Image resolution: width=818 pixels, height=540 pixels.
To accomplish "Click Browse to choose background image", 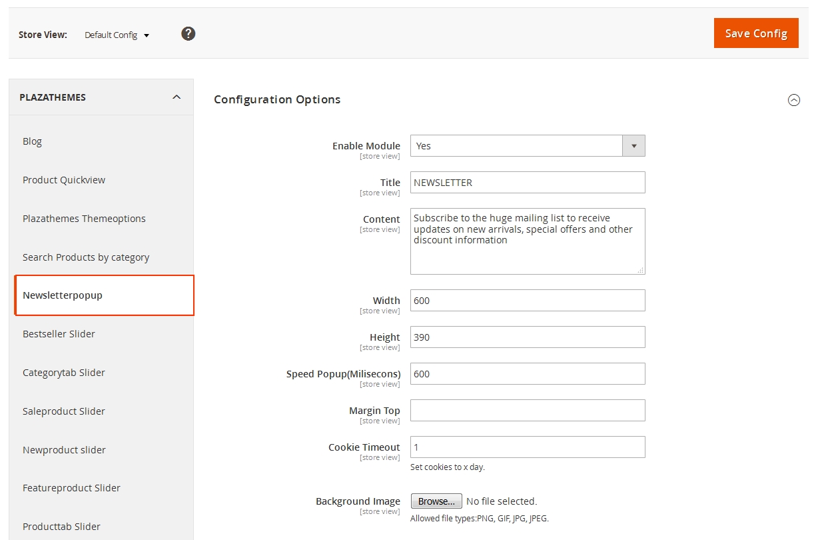I will [x=436, y=501].
